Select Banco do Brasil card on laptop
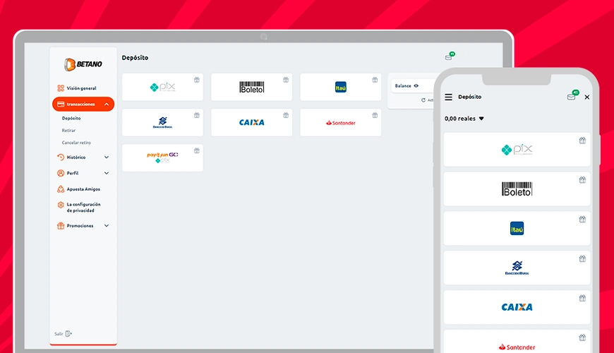 [162, 122]
